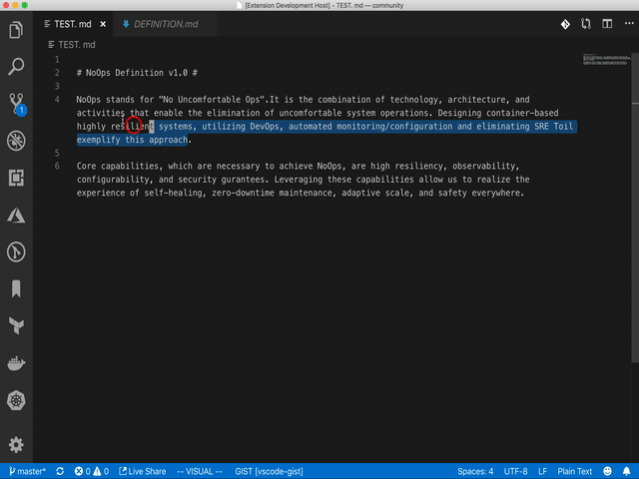Open the Kubernetes panel in activity bar
This screenshot has height=479, width=639.
[x=16, y=401]
